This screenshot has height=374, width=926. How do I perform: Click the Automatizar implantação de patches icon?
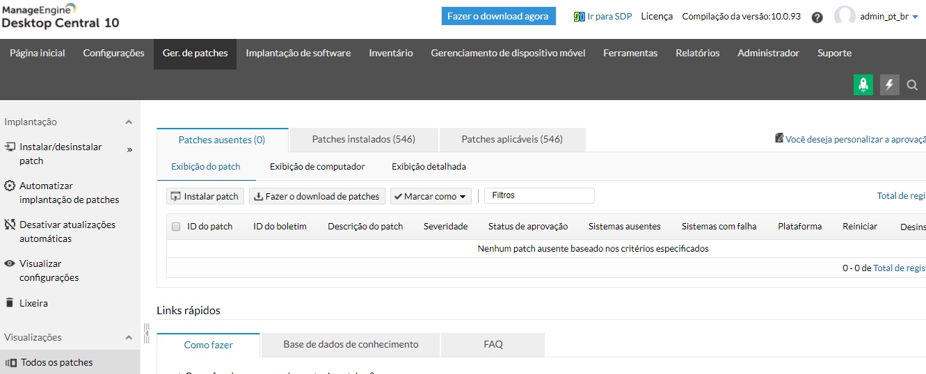pyautogui.click(x=10, y=186)
